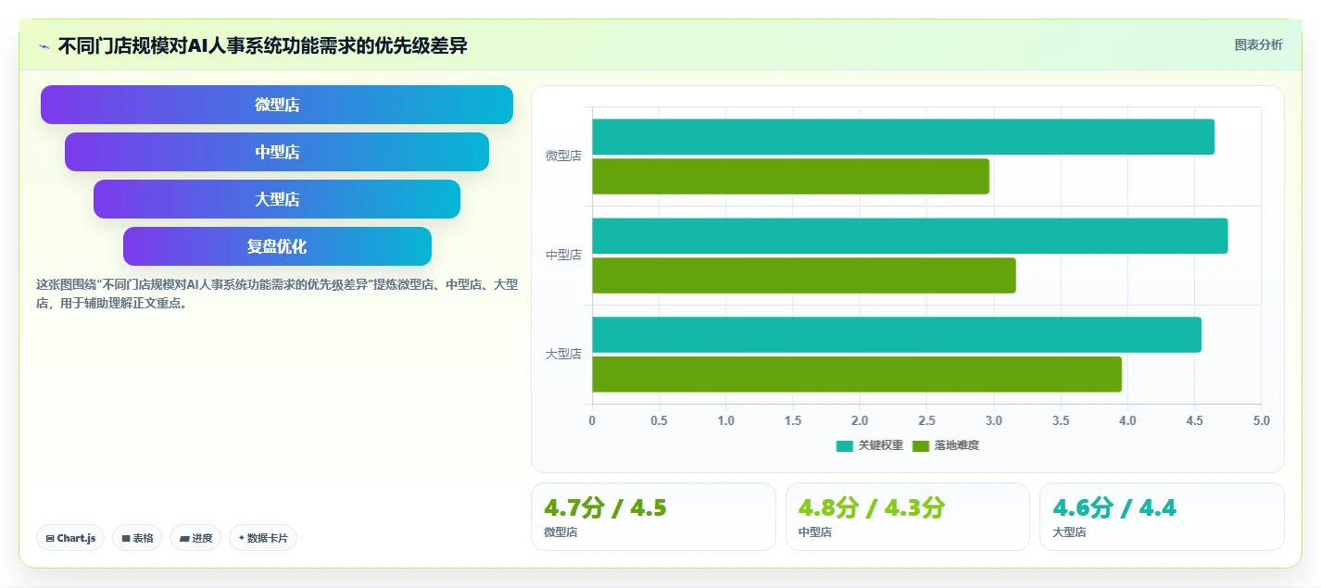The height and width of the screenshot is (588, 1321).
Task: Select the 复盘优化 funnel stage
Action: click(277, 246)
